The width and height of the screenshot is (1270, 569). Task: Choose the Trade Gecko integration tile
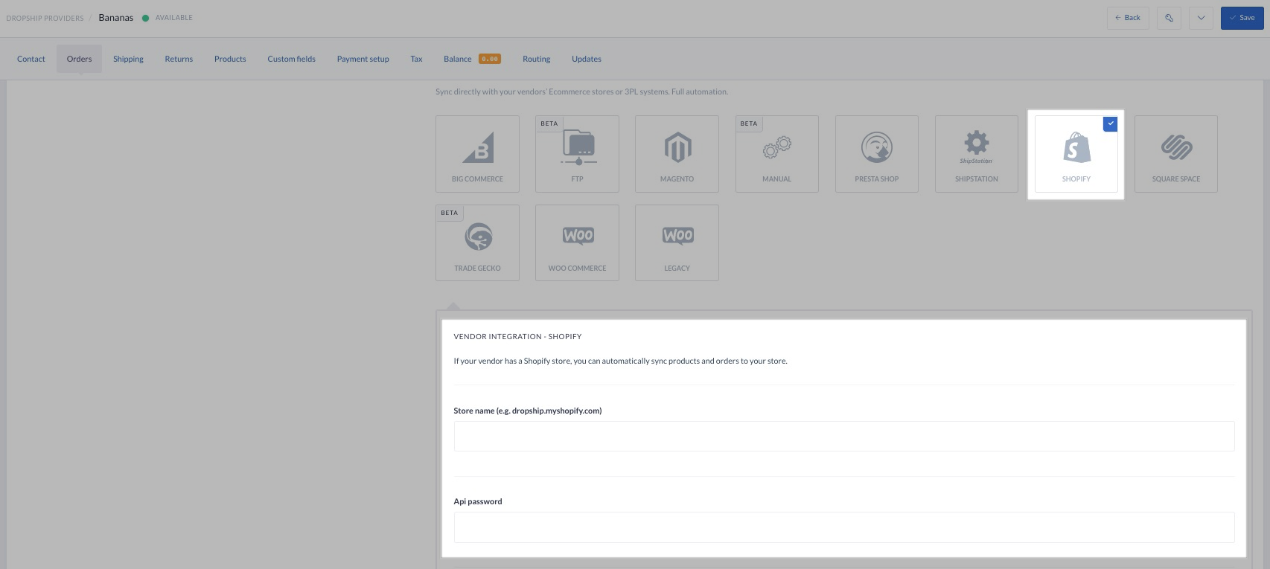coord(477,243)
